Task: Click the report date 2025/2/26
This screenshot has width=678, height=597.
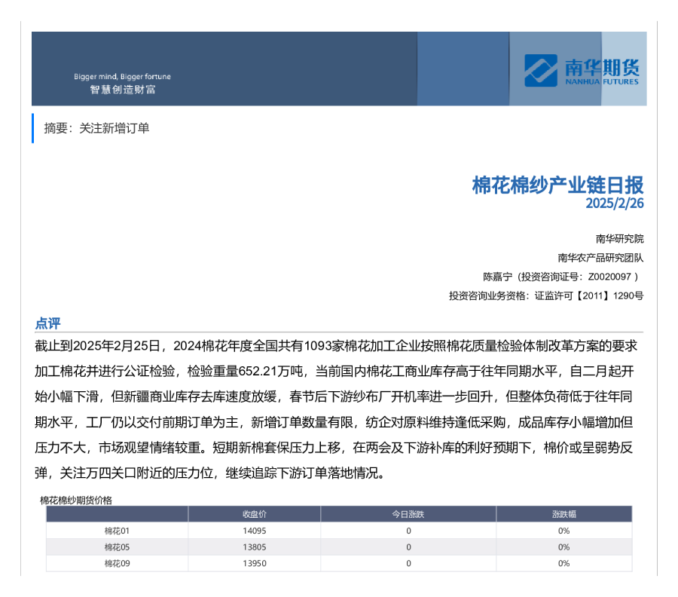Action: (615, 204)
